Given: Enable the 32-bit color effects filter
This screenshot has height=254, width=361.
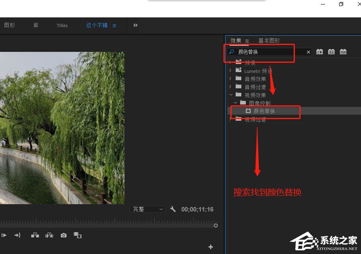Looking at the screenshot, I should 331,51.
